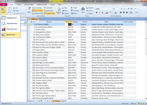
Task: Center align text
Action: pyautogui.click(x=124, y=12)
